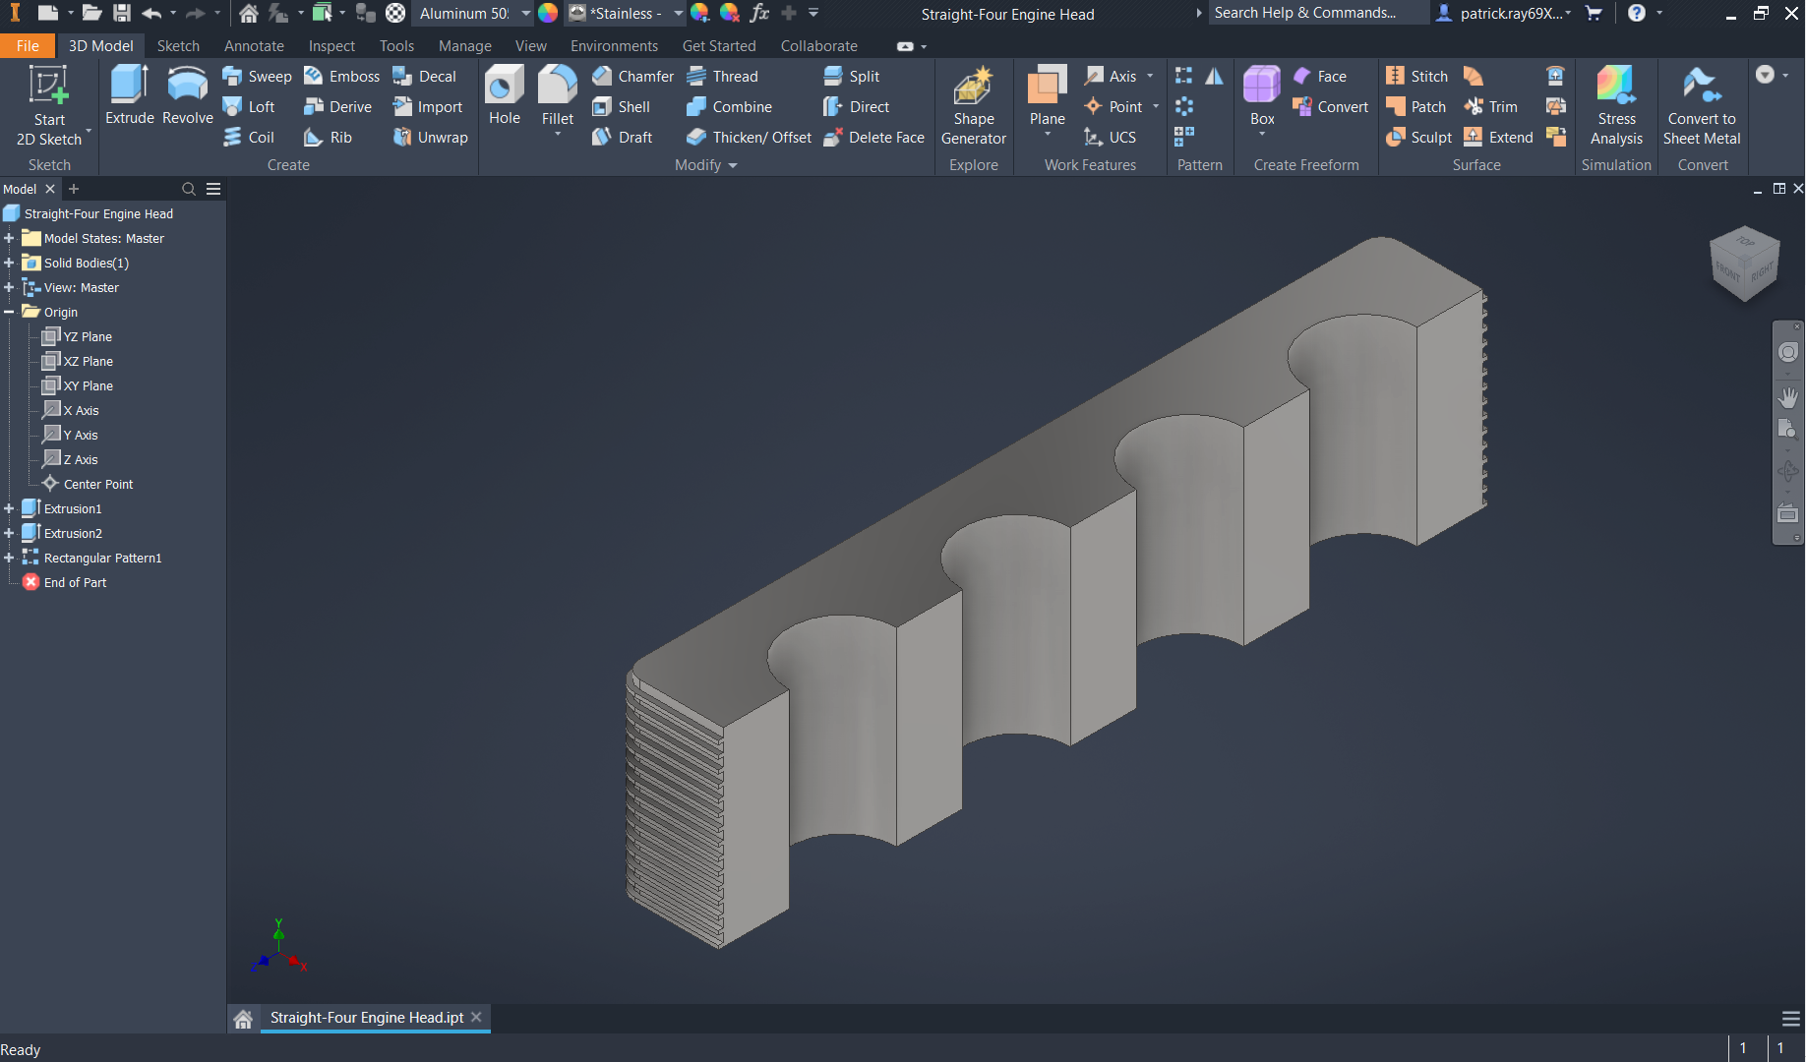Viewport: 1806px width, 1062px height.
Task: Click the Chamfer button
Action: [633, 77]
